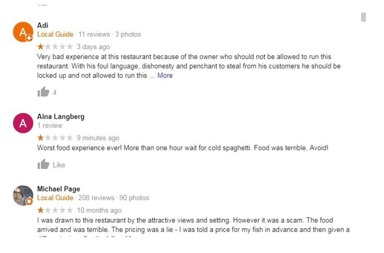The image size is (384, 253).
Task: Click '1 review' under Aina Langberg
Action: point(50,126)
